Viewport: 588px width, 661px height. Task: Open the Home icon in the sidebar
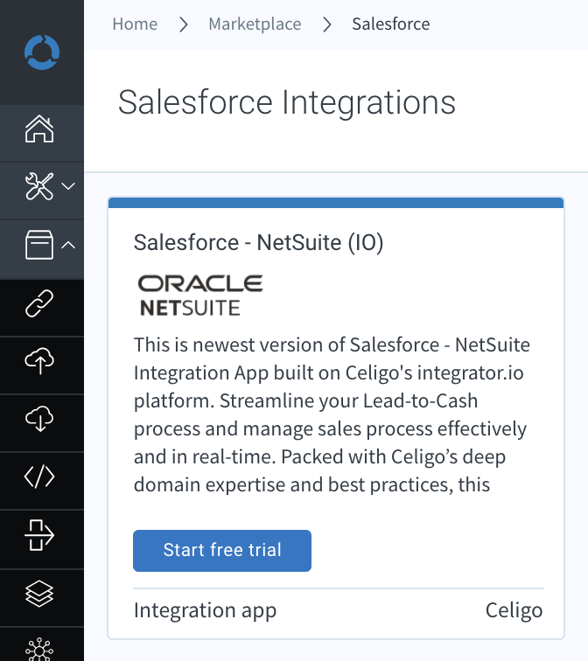pyautogui.click(x=39, y=129)
